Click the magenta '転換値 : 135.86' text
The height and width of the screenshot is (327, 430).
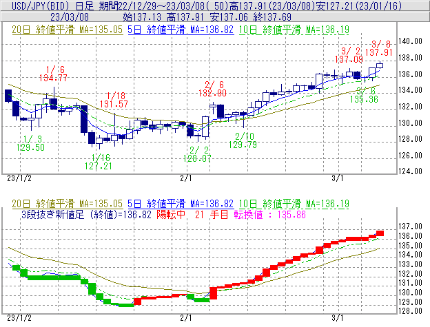point(270,215)
